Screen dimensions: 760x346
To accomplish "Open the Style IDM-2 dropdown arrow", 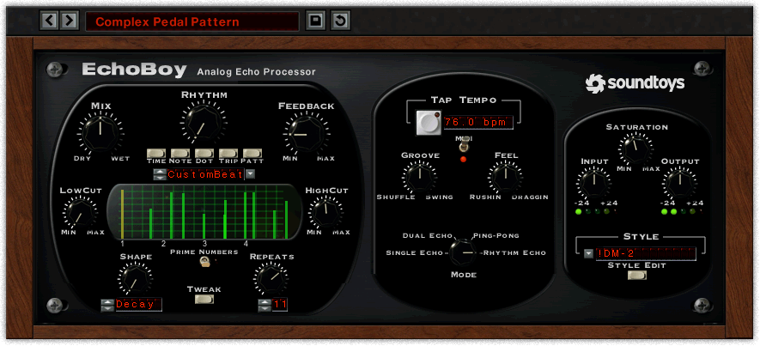I will tap(588, 253).
